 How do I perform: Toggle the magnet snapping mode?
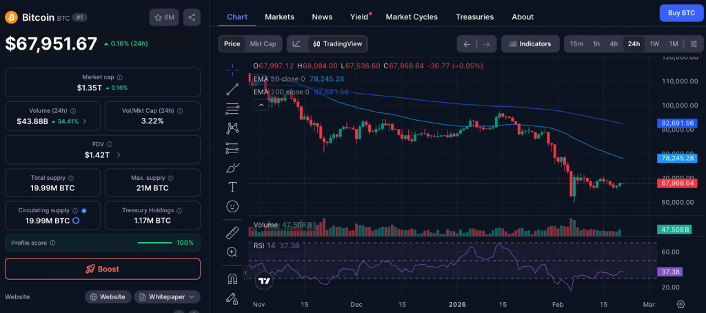point(232,279)
